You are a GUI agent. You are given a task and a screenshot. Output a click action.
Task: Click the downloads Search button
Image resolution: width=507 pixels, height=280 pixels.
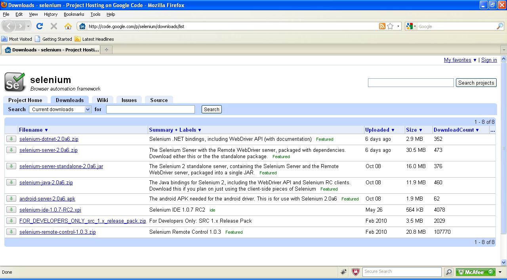(212, 110)
